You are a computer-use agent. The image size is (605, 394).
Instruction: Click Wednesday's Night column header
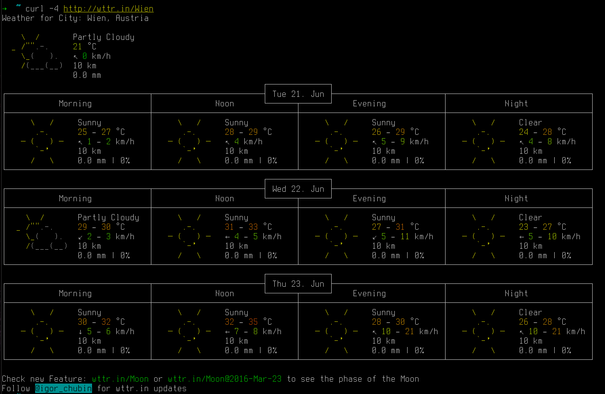[517, 198]
